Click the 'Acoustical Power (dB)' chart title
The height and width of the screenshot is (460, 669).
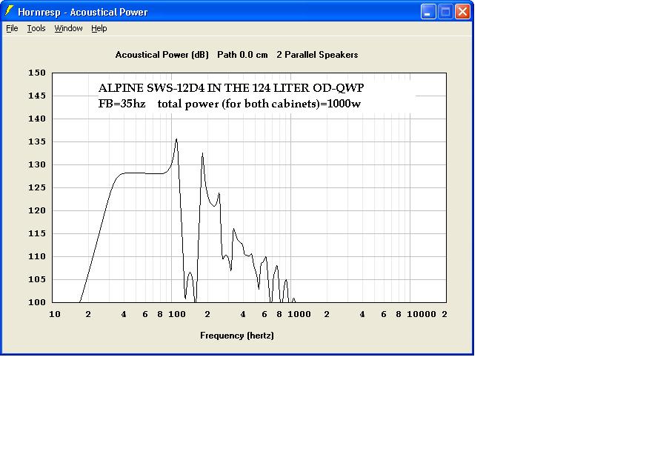[162, 55]
